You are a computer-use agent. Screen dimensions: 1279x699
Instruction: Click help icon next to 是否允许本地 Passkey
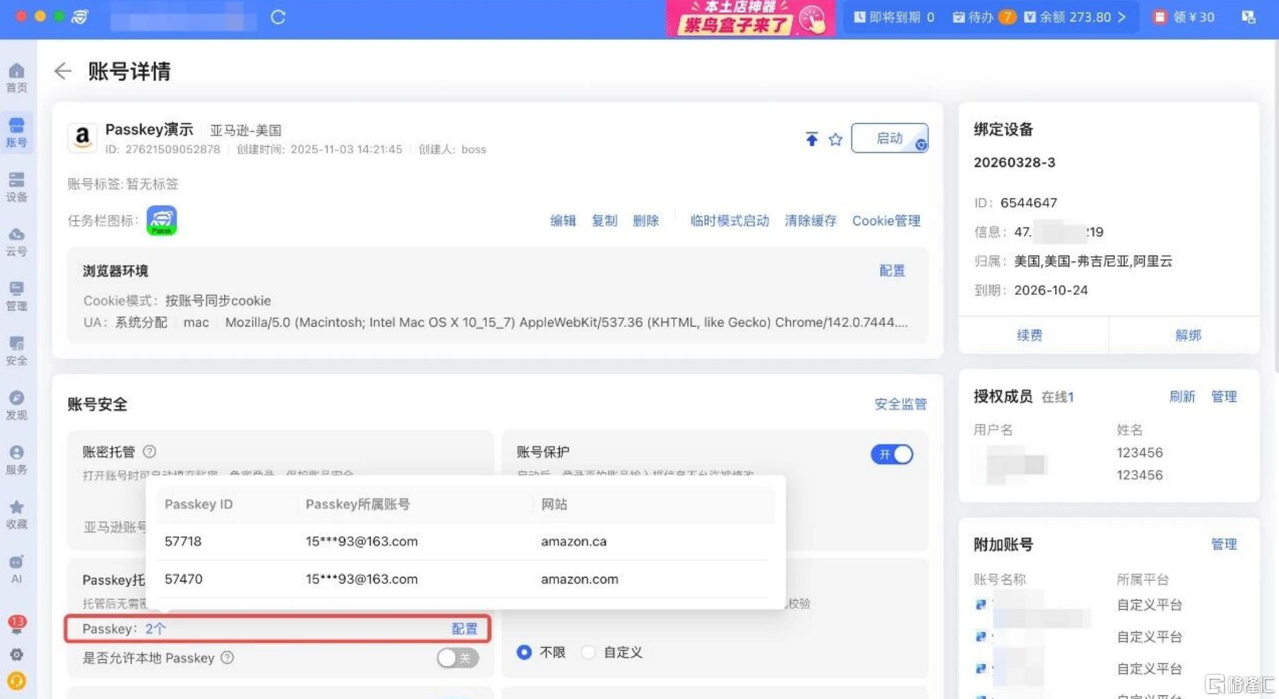tap(228, 658)
